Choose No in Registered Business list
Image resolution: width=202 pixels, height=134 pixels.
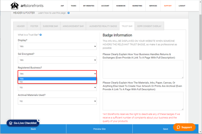tap(57, 82)
